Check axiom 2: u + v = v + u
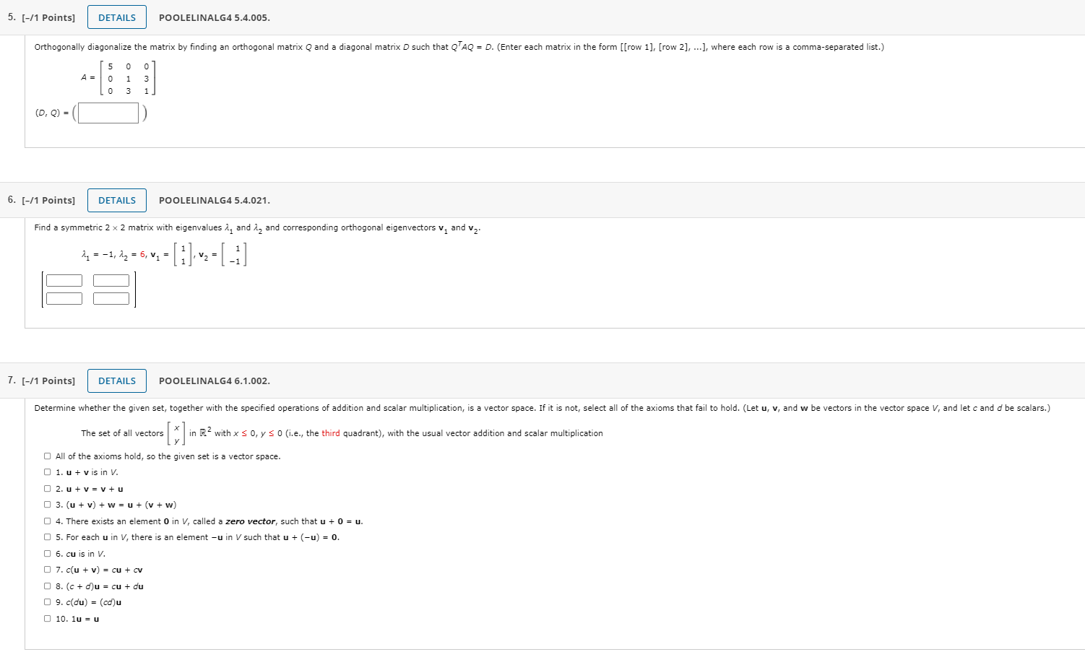 46,489
